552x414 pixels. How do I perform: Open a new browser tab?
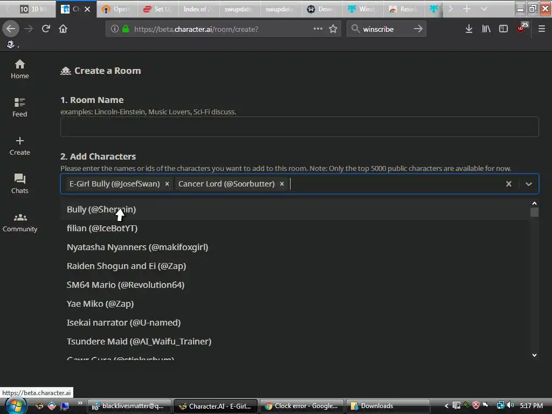point(466,9)
